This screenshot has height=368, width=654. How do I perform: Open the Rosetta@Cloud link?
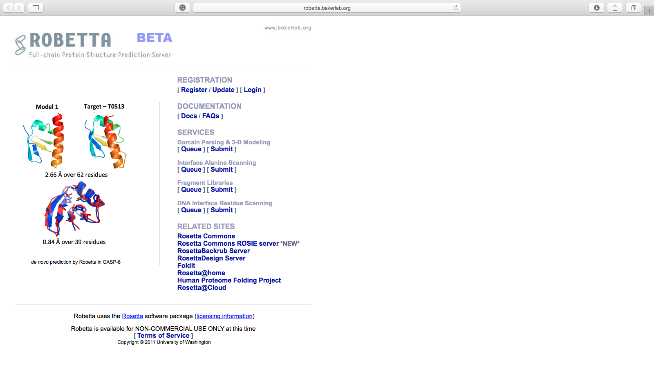202,288
